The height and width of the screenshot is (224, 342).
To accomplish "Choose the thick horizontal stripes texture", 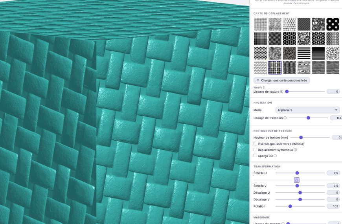I will pos(304,53).
